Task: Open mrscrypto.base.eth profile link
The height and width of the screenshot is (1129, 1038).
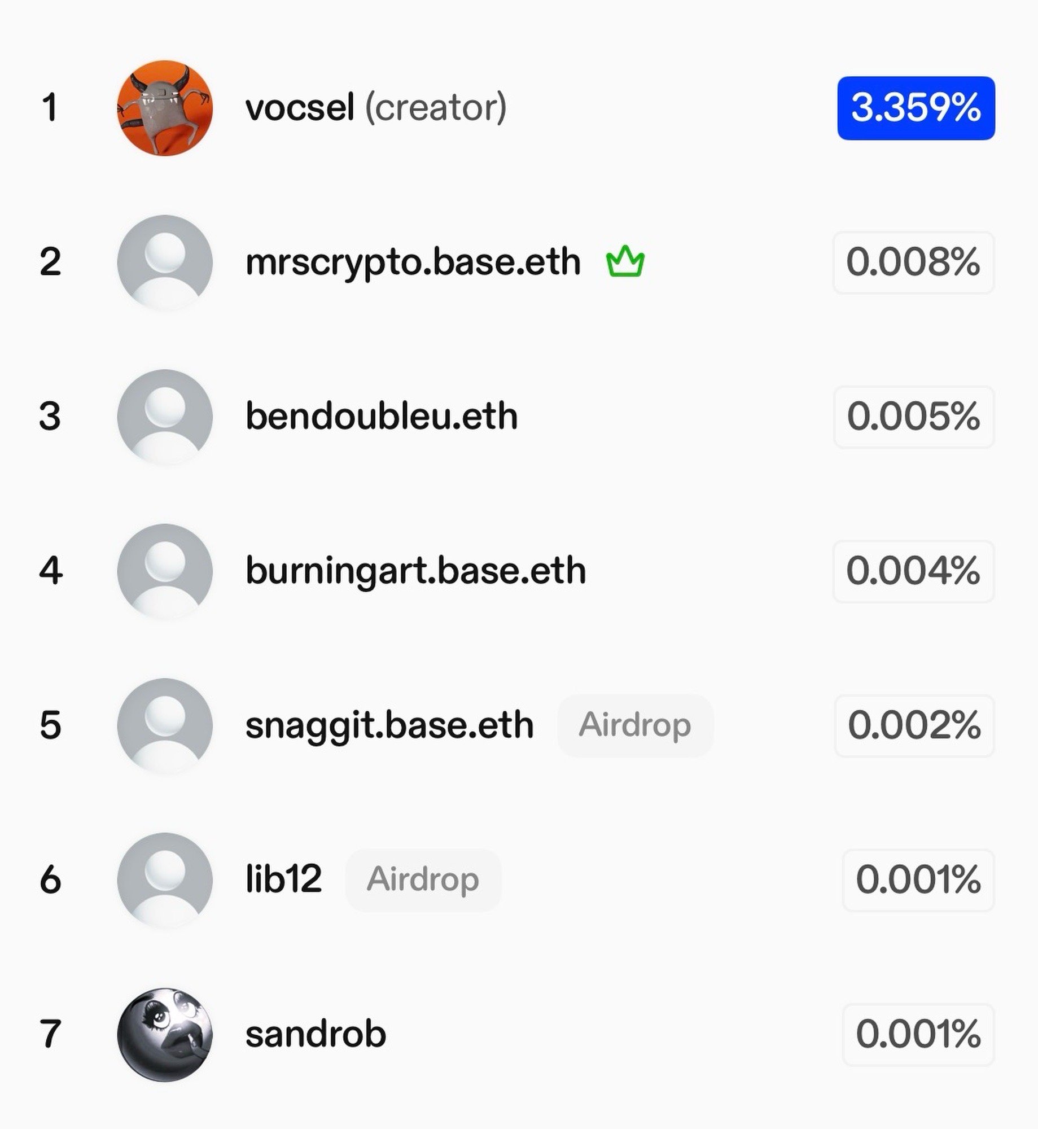Action: (x=413, y=262)
